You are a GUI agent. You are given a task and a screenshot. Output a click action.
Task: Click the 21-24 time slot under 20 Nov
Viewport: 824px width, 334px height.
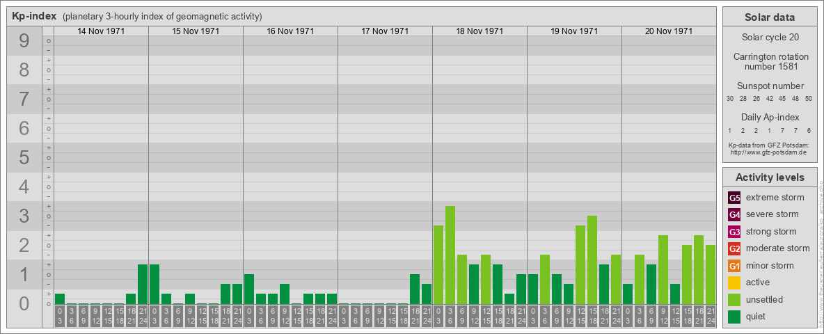[711, 317]
